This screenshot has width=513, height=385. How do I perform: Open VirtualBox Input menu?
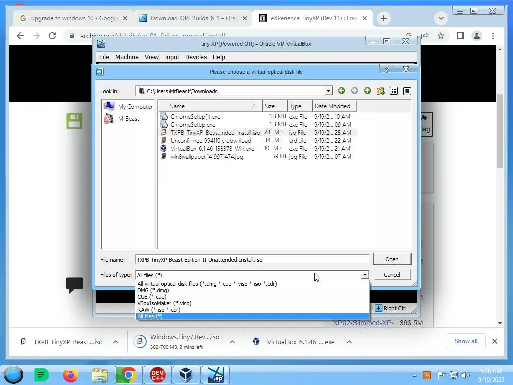(172, 57)
